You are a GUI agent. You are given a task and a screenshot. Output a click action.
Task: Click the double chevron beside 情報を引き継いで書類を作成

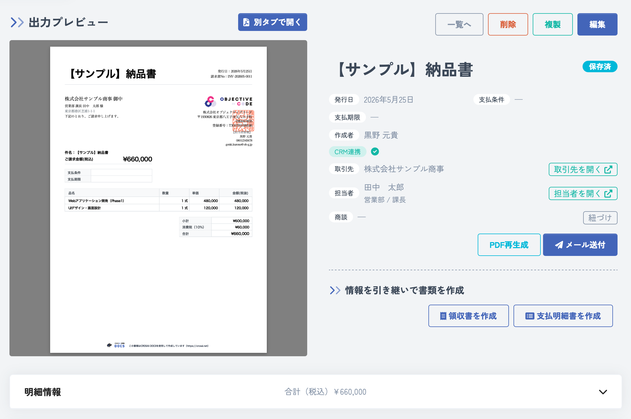pyautogui.click(x=335, y=290)
